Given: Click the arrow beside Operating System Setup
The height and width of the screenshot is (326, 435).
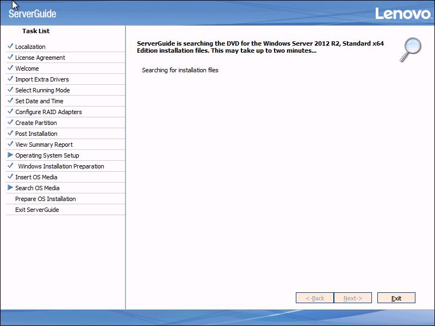Looking at the screenshot, I should pos(10,155).
